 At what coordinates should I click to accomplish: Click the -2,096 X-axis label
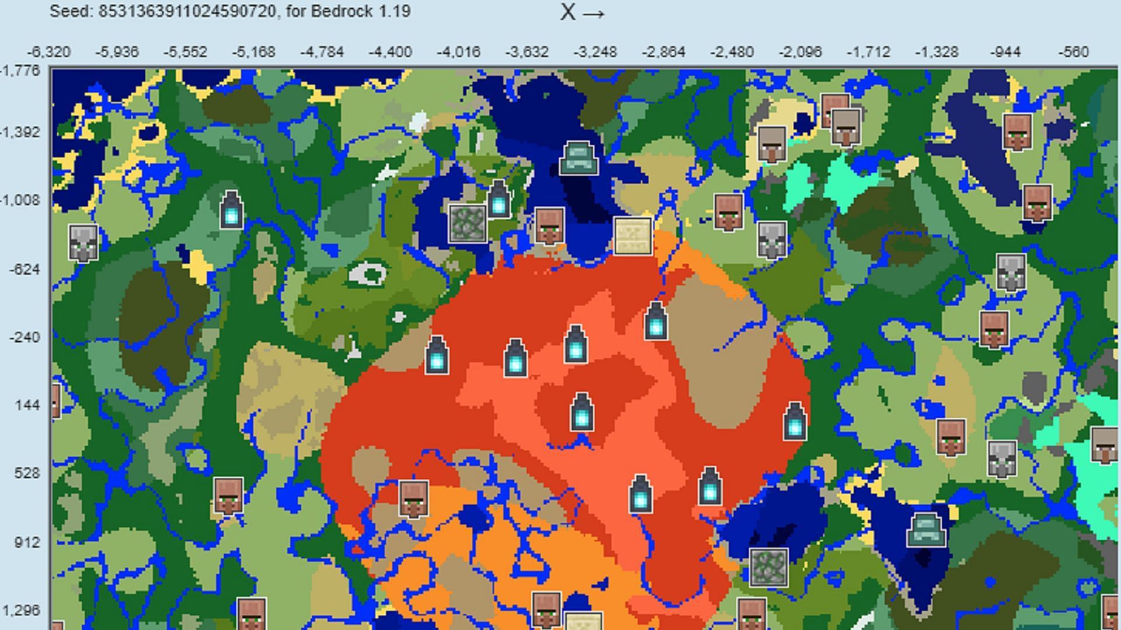(800, 52)
